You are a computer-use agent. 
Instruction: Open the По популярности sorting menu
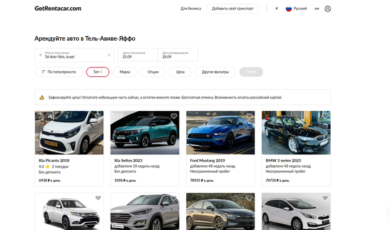pos(58,72)
